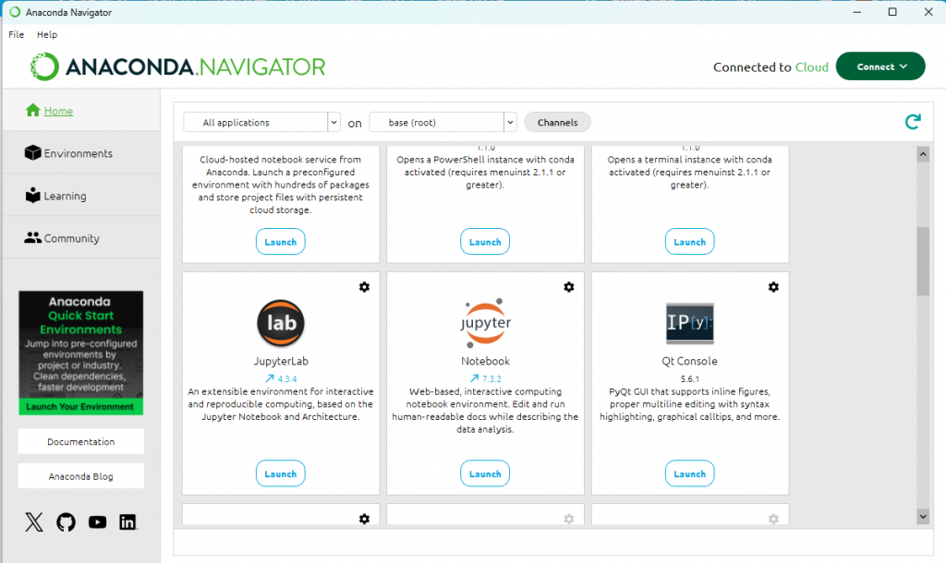Open the Home section
Screen dimensions: 946x563
pos(81,111)
